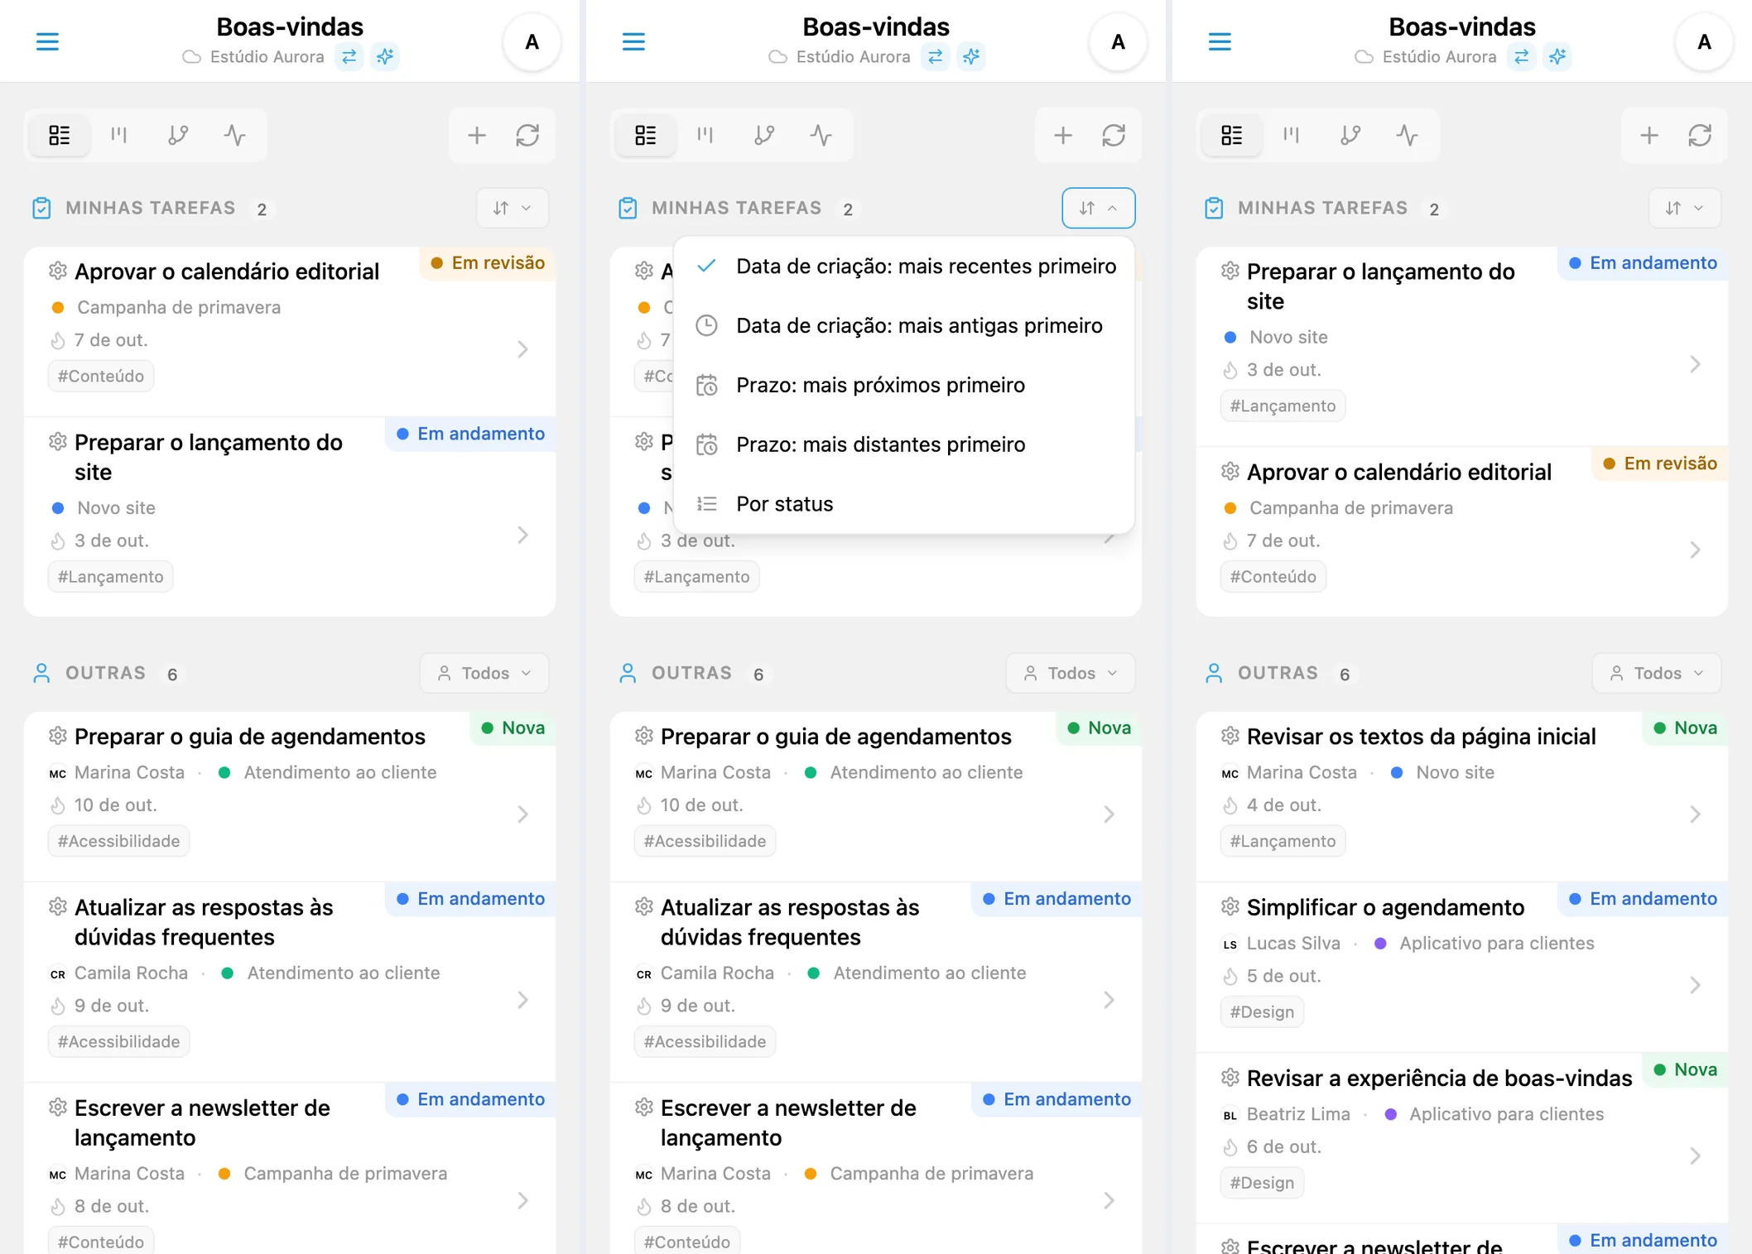Add new task with plus in right panel
Screen dimensions: 1752x1254
[1649, 135]
